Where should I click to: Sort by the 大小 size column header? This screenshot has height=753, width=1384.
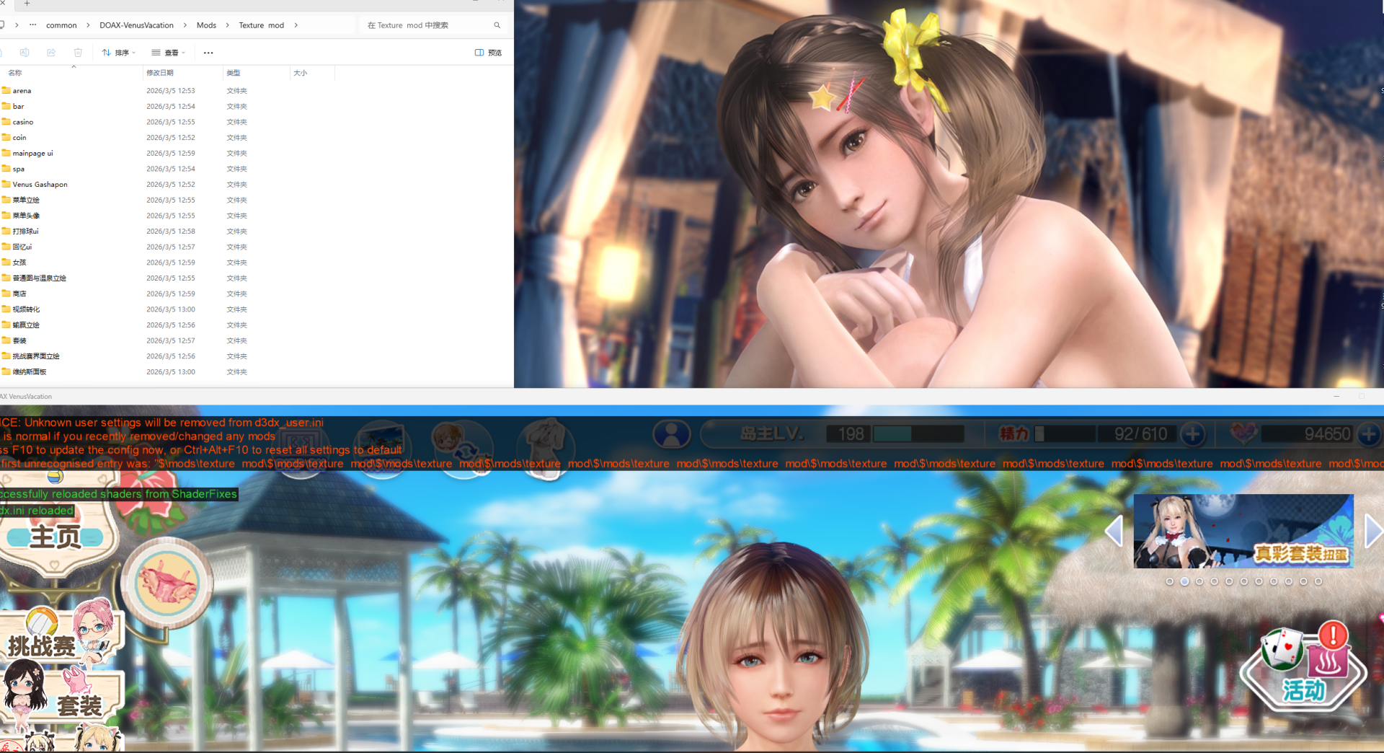312,73
